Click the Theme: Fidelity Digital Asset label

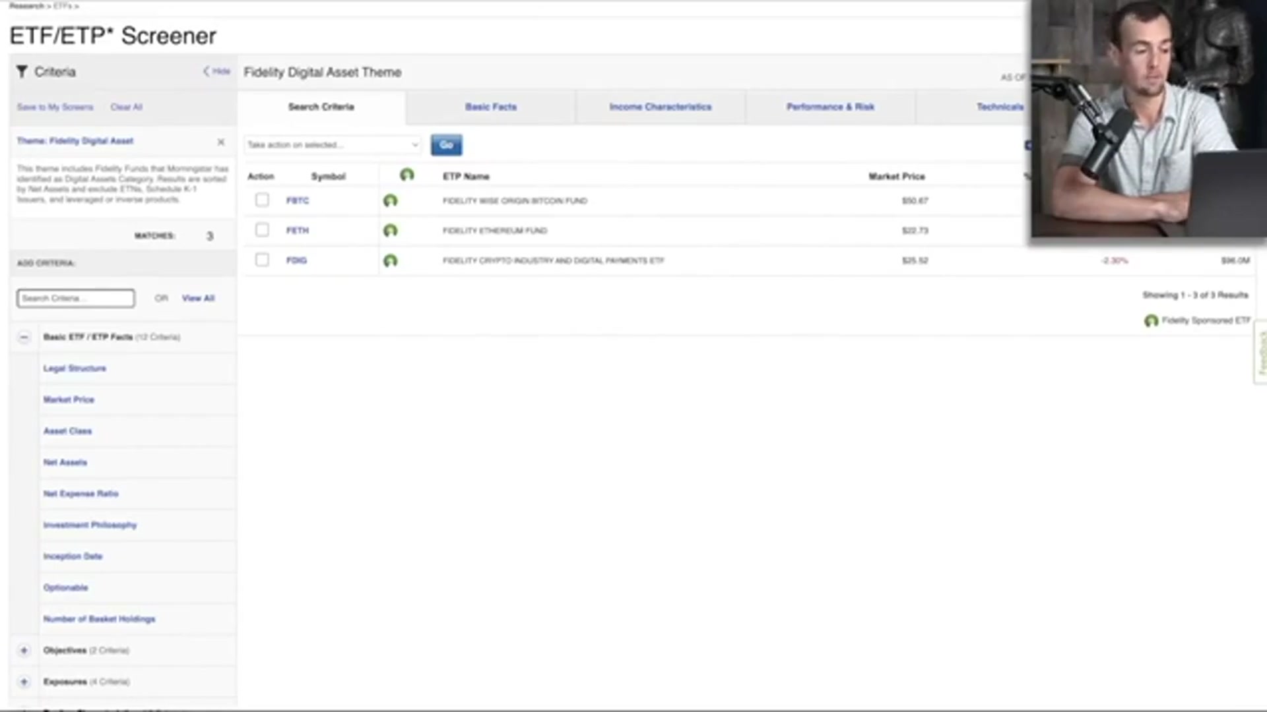coord(75,141)
